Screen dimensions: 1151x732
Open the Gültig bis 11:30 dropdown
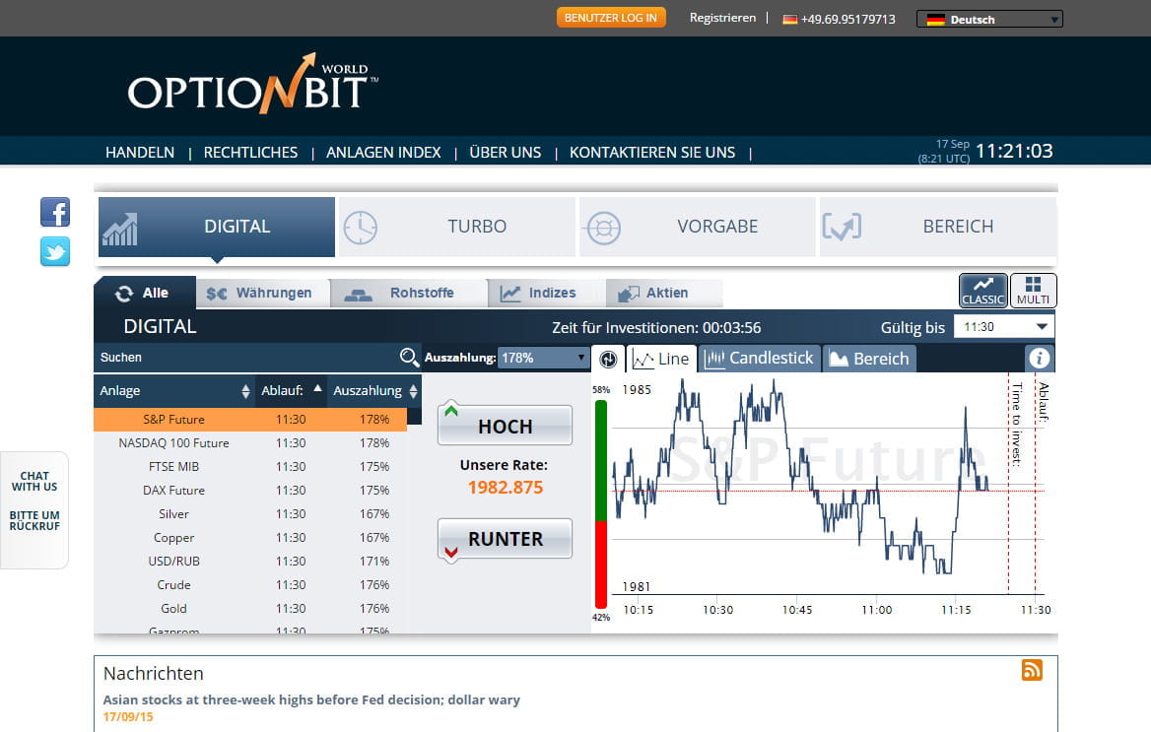[x=1003, y=327]
